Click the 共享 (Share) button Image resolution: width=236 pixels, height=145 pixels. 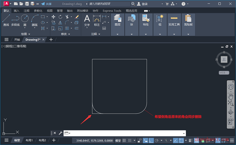[47, 4]
